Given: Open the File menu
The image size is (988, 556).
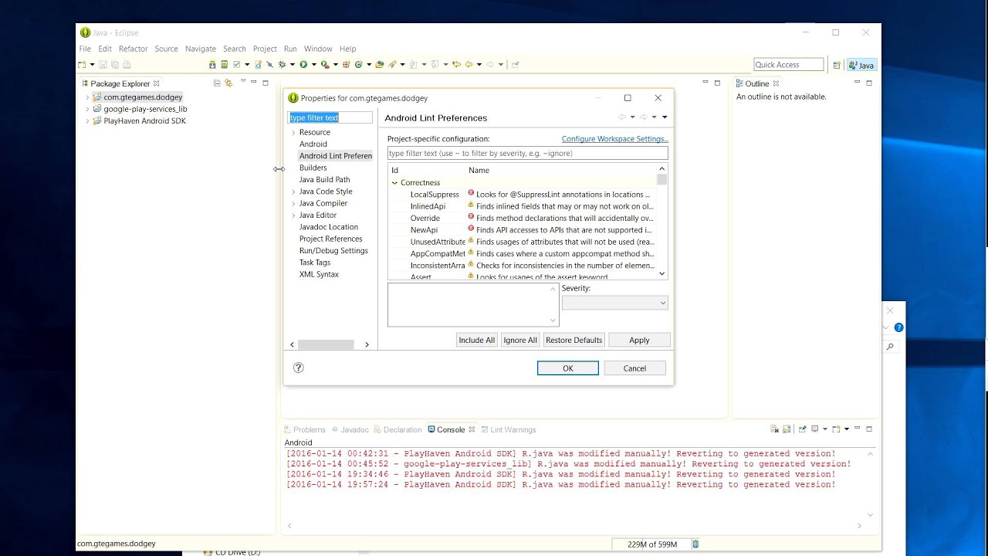Looking at the screenshot, I should pyautogui.click(x=85, y=49).
